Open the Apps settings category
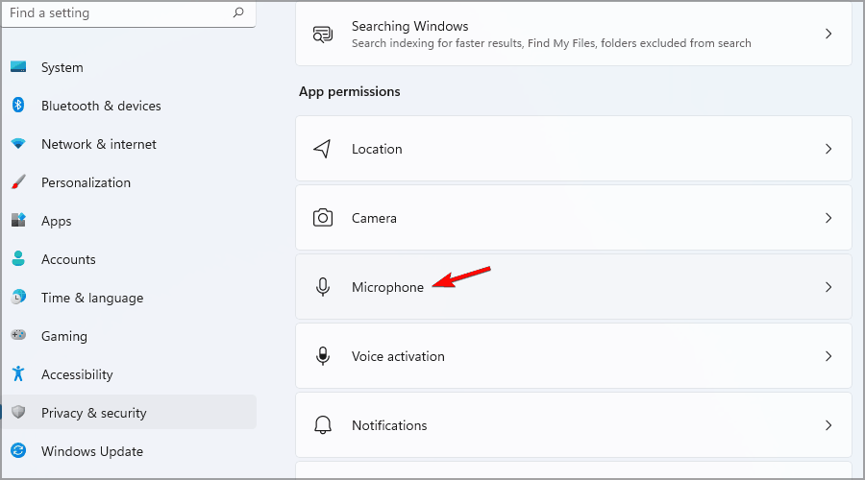The height and width of the screenshot is (480, 865). (x=57, y=221)
